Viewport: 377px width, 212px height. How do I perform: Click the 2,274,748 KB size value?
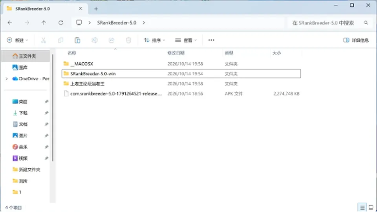[x=286, y=94]
